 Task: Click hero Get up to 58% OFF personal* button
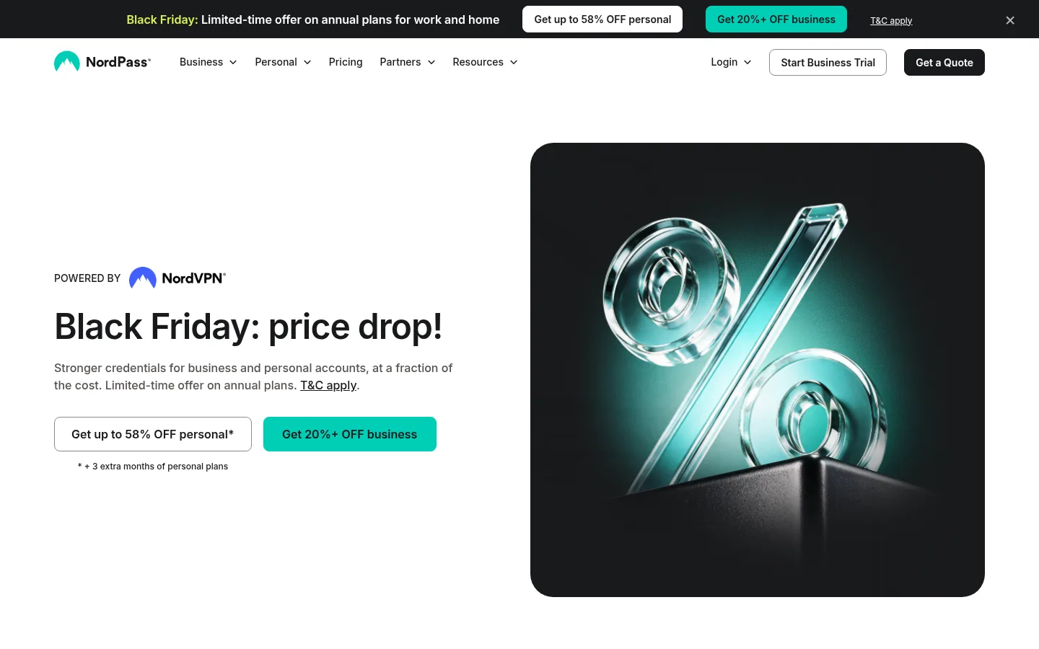[x=153, y=434]
